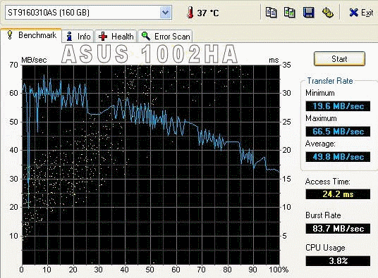Open the Info tab
Image resolution: width=378 pixels, height=278 pixels.
[x=78, y=37]
